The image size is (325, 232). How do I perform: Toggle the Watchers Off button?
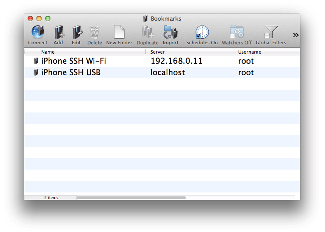coord(236,33)
